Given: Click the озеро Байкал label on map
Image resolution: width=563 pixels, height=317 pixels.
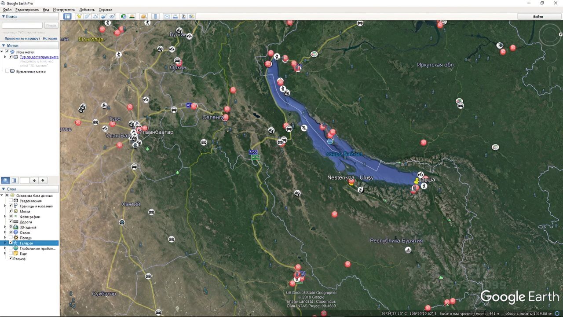Looking at the screenshot, I should 344,154.
